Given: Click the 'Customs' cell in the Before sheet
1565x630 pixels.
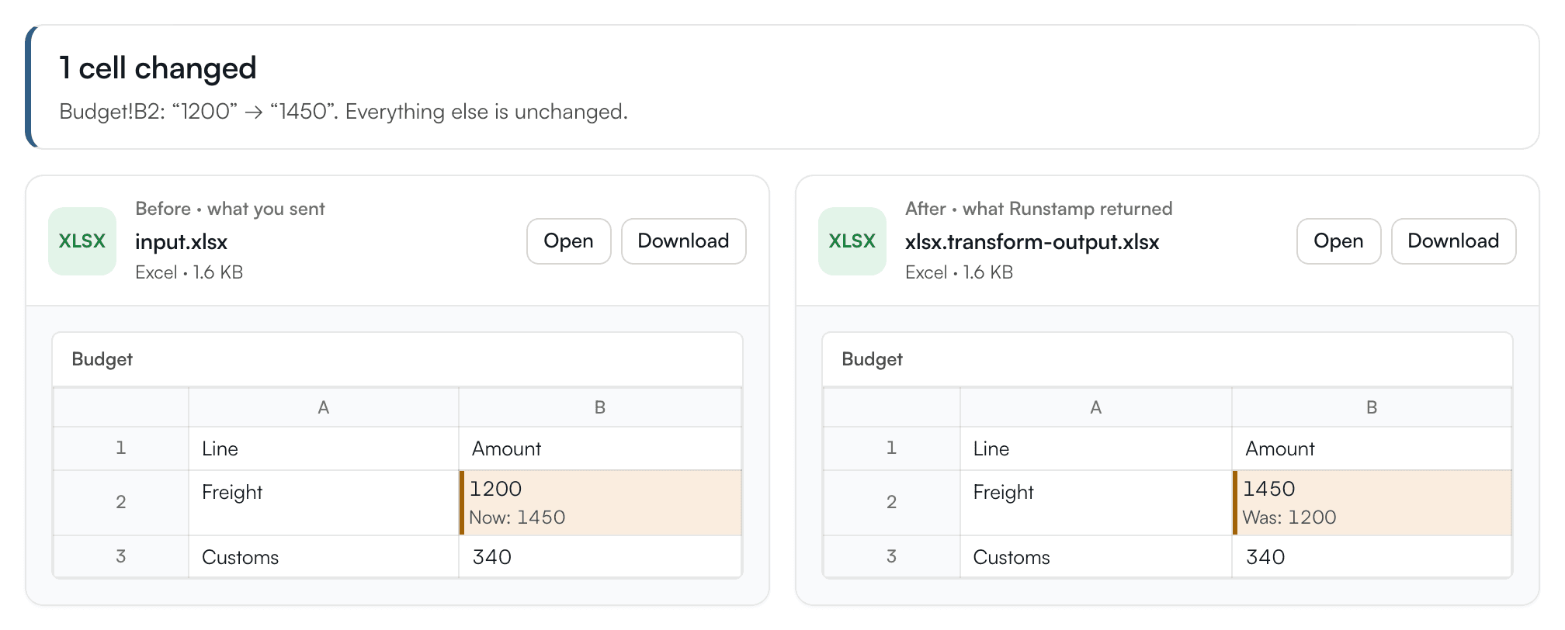Looking at the screenshot, I should point(324,556).
